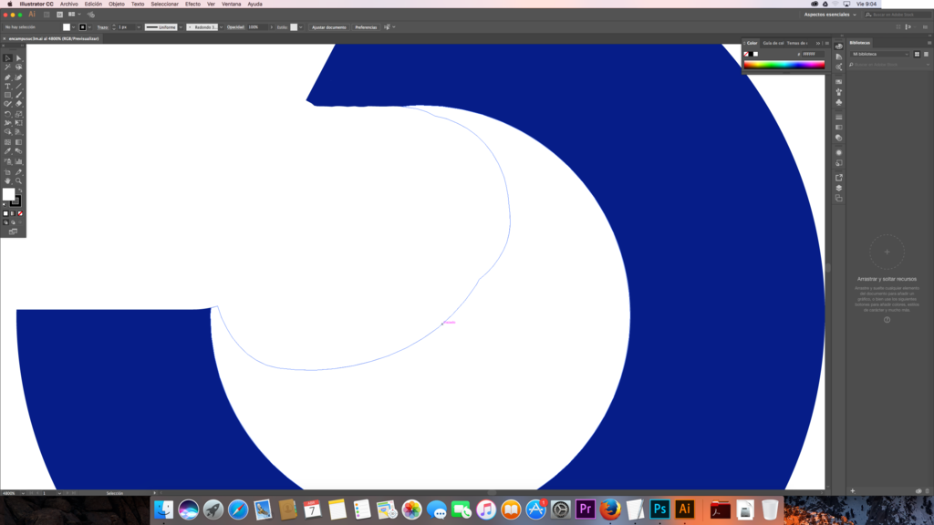
Task: Open the Transparency panel icon in dock
Action: 839,137
